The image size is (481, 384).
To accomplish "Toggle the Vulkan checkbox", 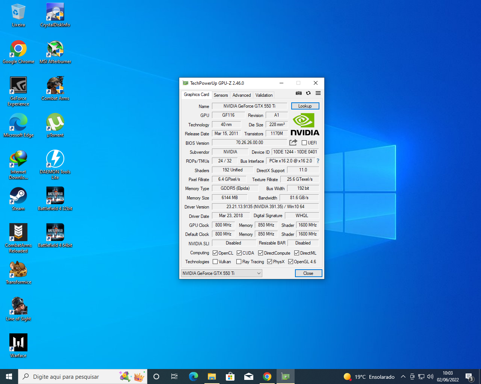I will tap(215, 262).
